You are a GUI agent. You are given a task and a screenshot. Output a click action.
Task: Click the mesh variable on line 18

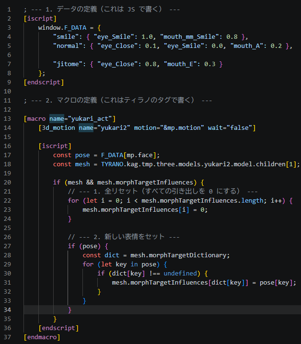click(x=82, y=164)
